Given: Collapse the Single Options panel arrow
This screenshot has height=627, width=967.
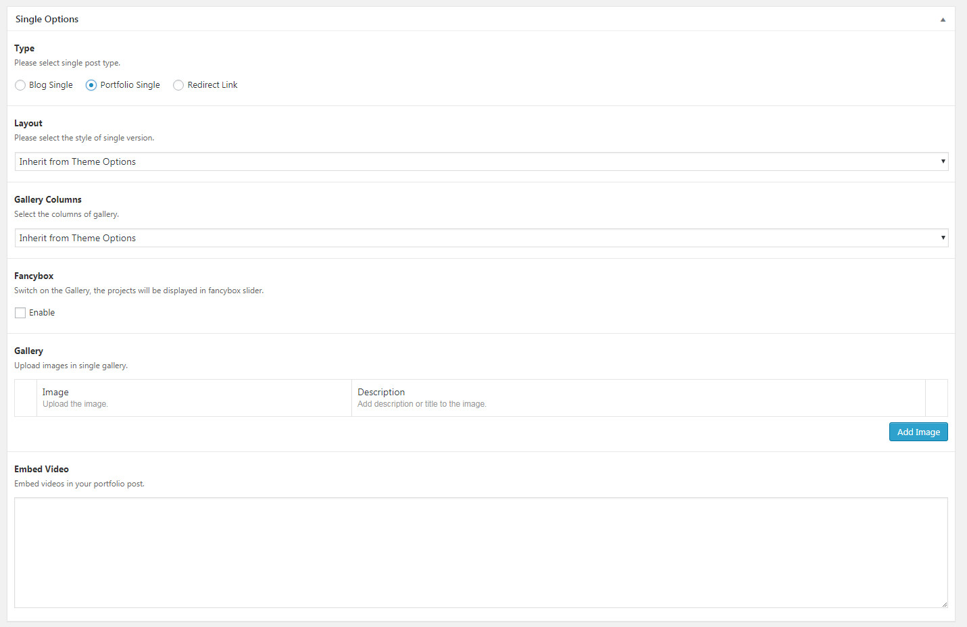Looking at the screenshot, I should click(x=943, y=20).
